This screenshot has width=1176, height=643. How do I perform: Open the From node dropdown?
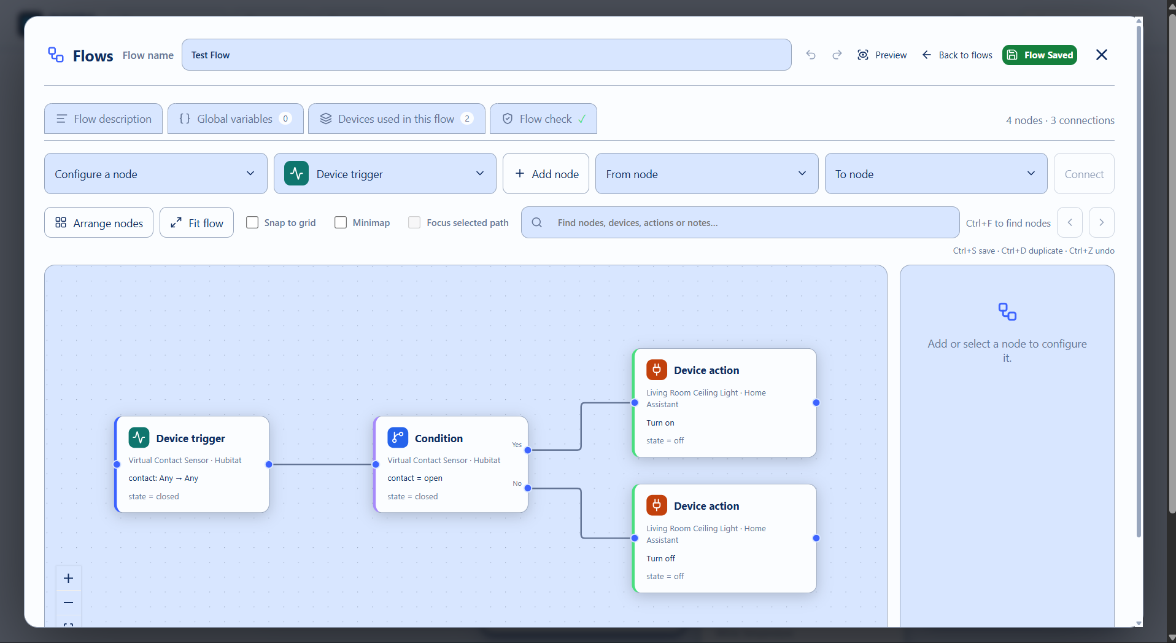tap(706, 174)
